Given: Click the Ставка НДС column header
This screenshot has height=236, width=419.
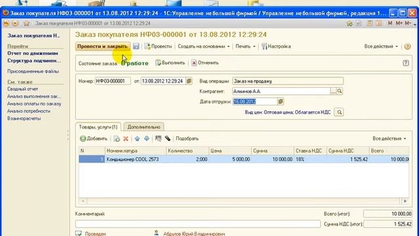Looking at the screenshot, I should point(310,151).
